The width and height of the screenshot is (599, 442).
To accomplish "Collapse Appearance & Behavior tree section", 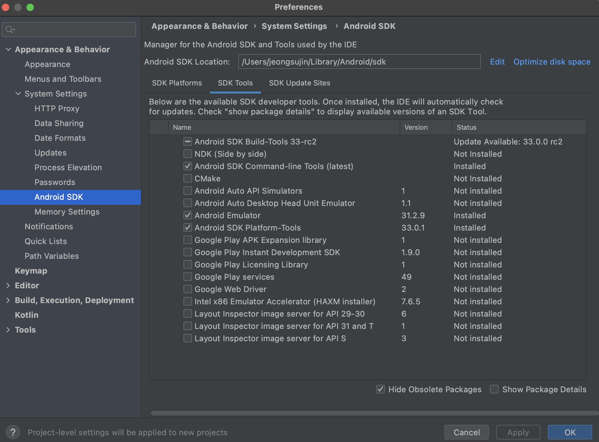I will [8, 49].
